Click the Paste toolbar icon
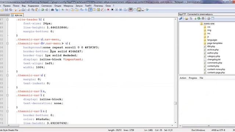Screen dimensions: 235x132 coord(37,10)
